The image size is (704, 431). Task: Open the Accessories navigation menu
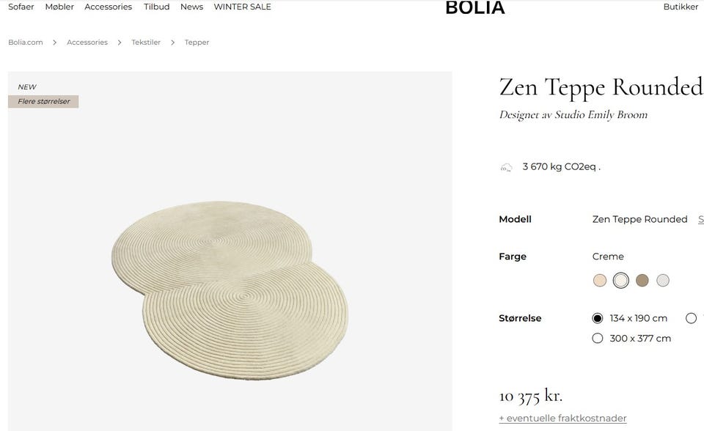click(x=109, y=7)
